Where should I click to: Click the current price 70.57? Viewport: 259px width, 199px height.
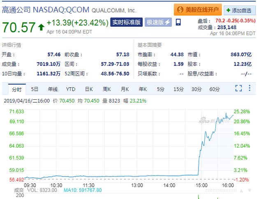pos(18,27)
